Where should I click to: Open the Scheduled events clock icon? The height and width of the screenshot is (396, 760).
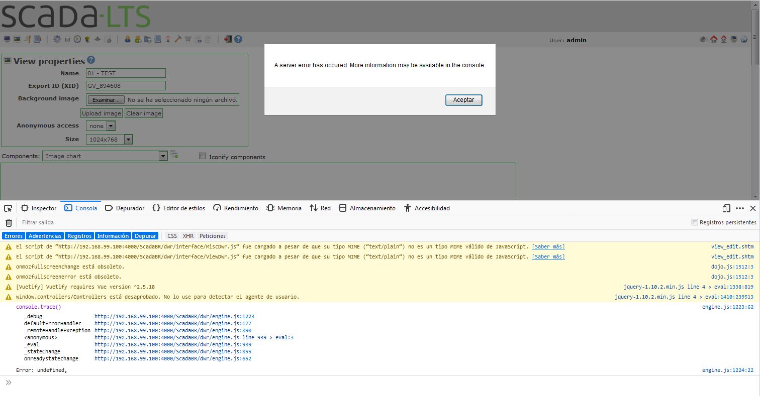pos(77,39)
